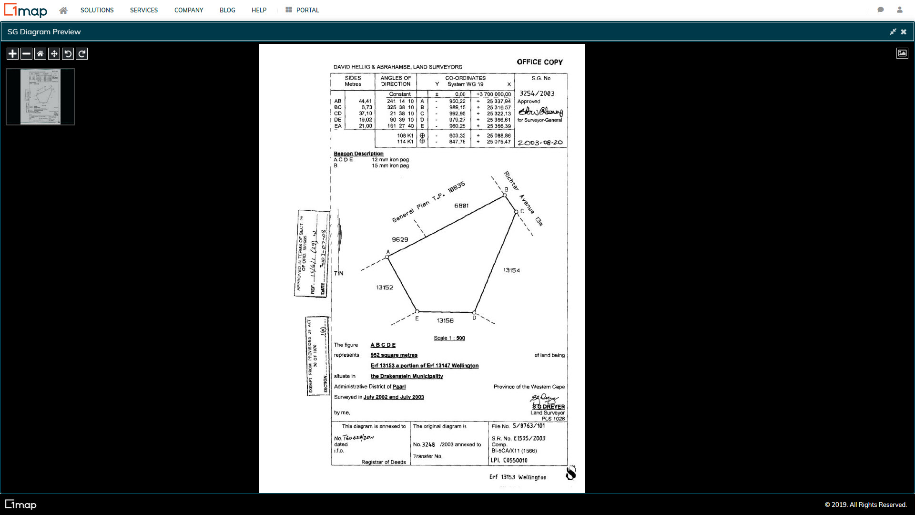The image size is (915, 515).
Task: Click '2003-08-20' approval date
Action: point(540,143)
